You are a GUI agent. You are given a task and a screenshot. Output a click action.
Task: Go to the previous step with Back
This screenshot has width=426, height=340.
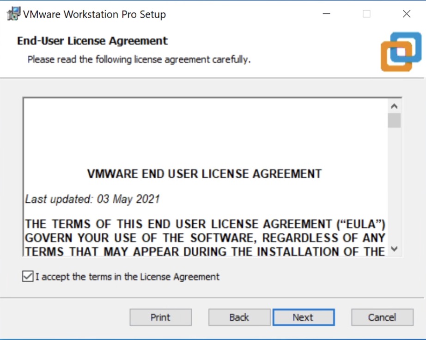[x=239, y=317]
